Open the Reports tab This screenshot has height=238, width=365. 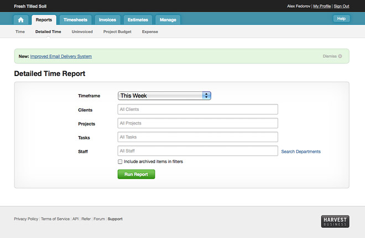point(44,20)
